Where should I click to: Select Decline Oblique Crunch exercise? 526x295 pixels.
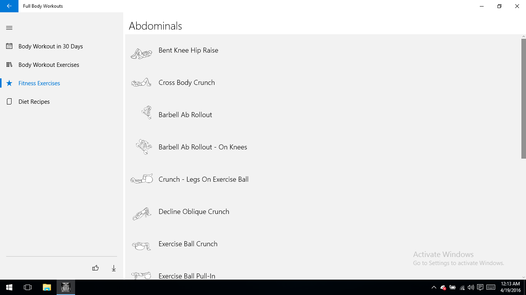point(194,212)
